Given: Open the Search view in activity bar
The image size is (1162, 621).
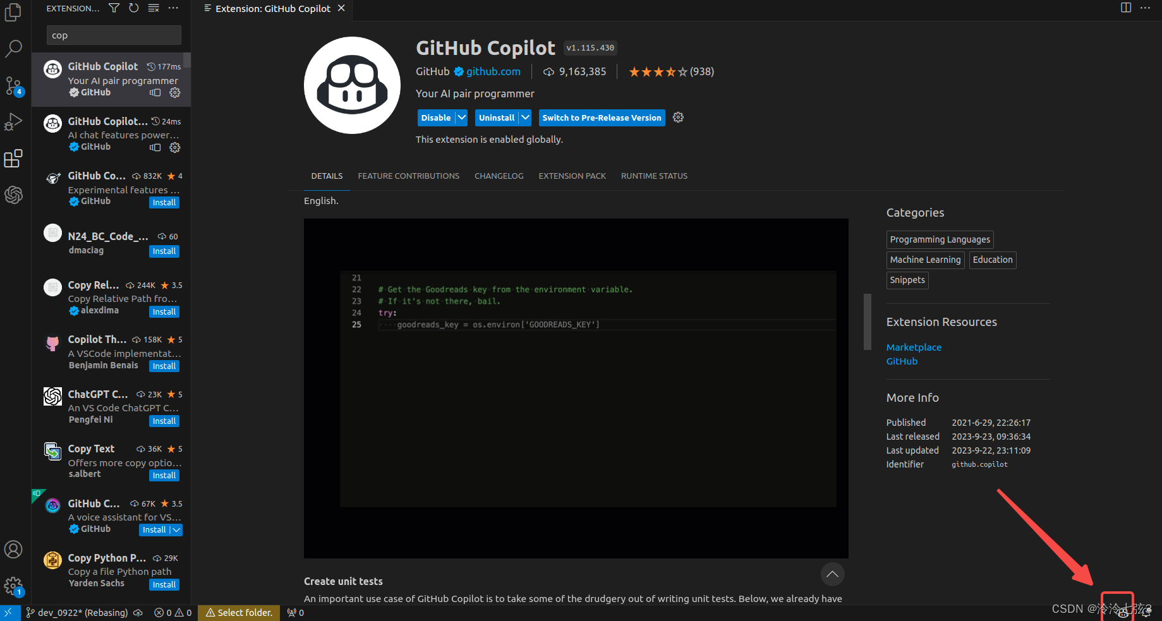Looking at the screenshot, I should 13,49.
